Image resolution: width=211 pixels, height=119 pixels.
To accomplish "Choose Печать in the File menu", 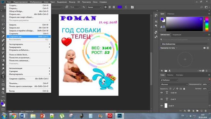I will (29, 83).
